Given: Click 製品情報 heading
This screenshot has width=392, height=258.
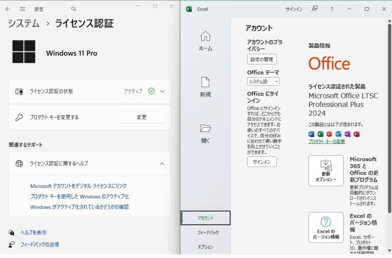Looking at the screenshot, I should pyautogui.click(x=319, y=45).
